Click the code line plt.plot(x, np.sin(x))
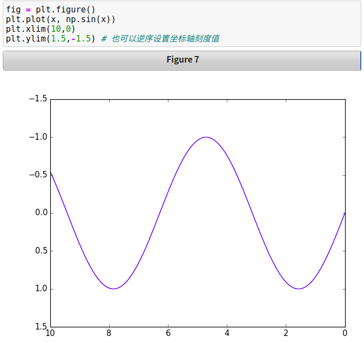Screen dimensions: 364x343 click(x=60, y=19)
